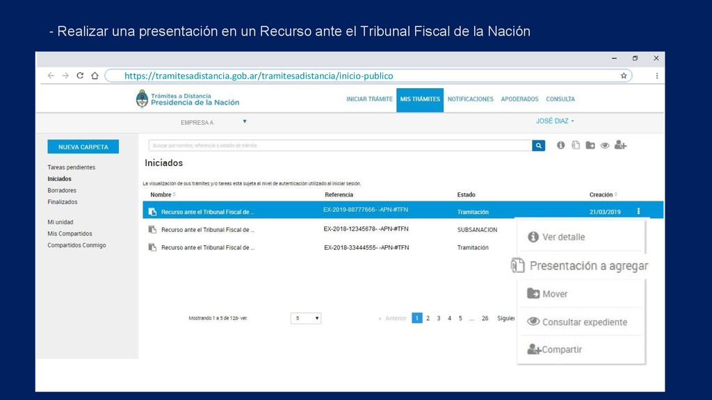Choose Presentación a agregar in the menu
Screen dimensions: 712x400
pos(579,266)
